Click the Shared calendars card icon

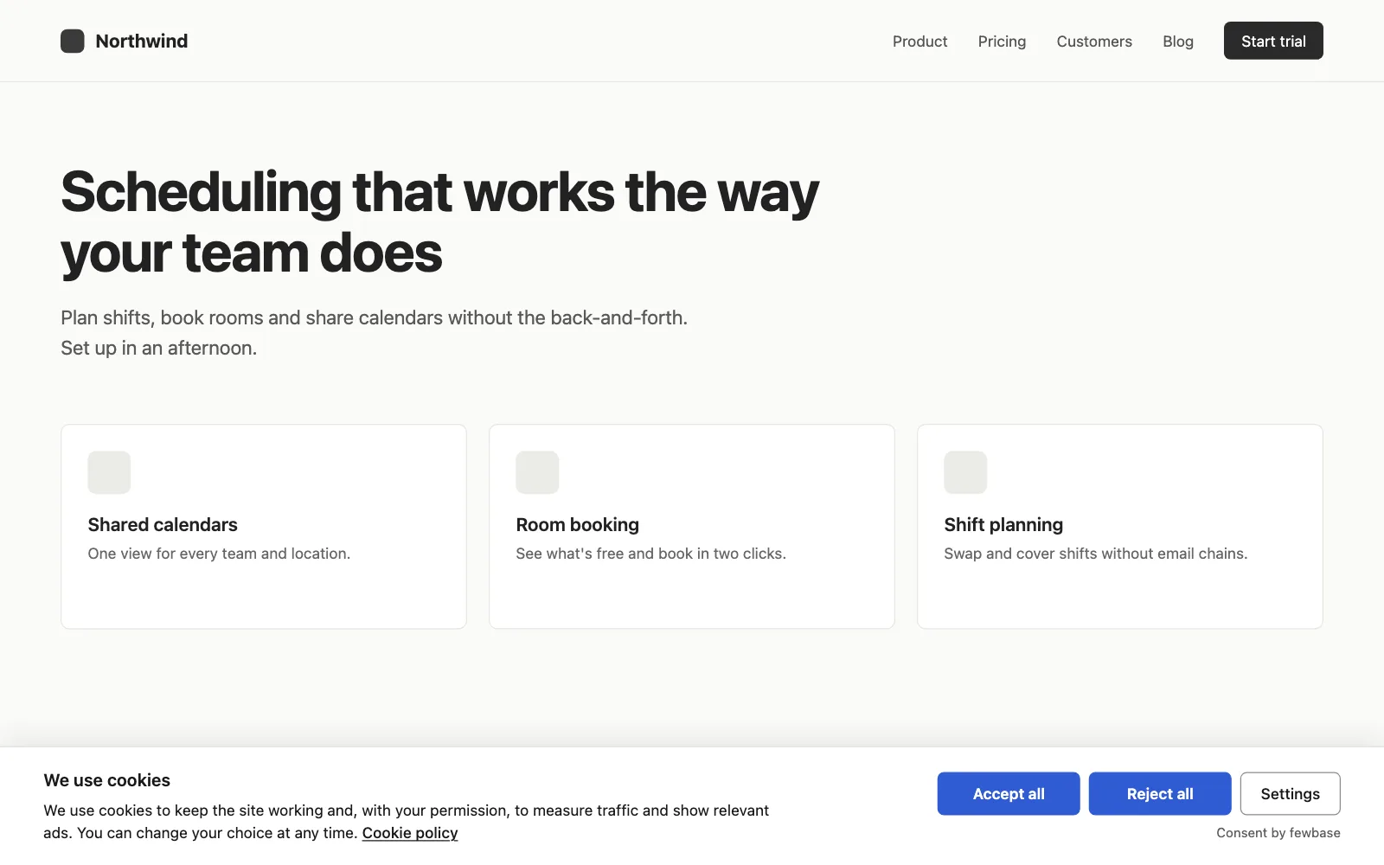click(109, 472)
